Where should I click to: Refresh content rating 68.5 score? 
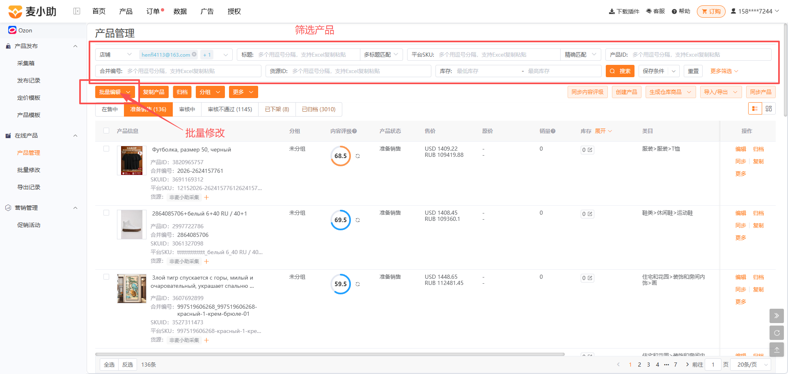357,156
